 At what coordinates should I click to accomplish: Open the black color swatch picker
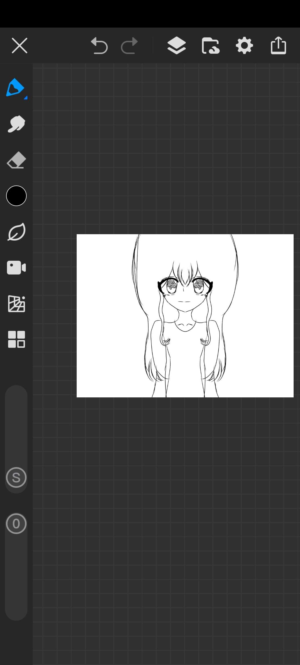click(16, 196)
